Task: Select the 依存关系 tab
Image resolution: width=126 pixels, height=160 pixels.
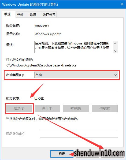Action: (49, 14)
